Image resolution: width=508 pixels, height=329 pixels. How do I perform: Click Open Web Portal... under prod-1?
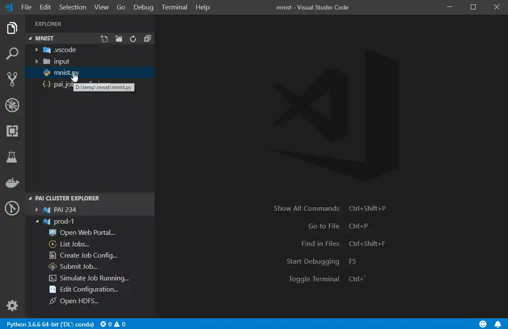click(87, 233)
